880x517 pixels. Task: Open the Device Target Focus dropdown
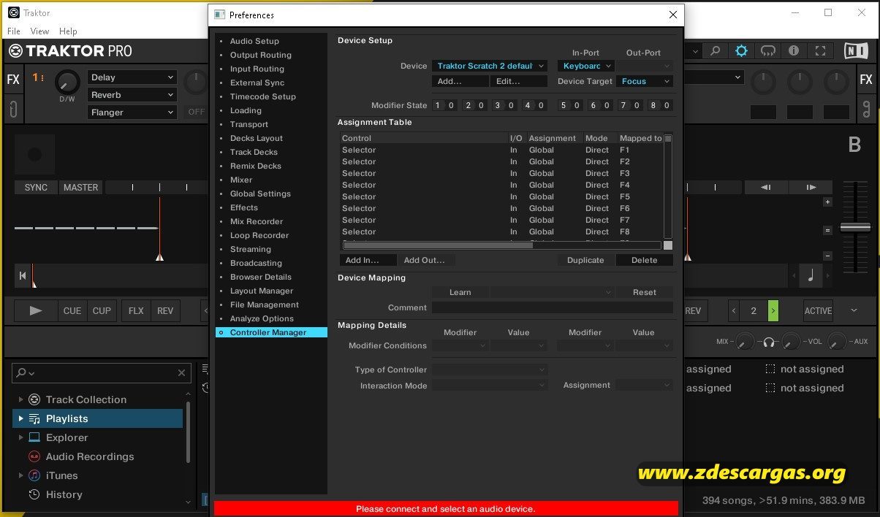[644, 81]
